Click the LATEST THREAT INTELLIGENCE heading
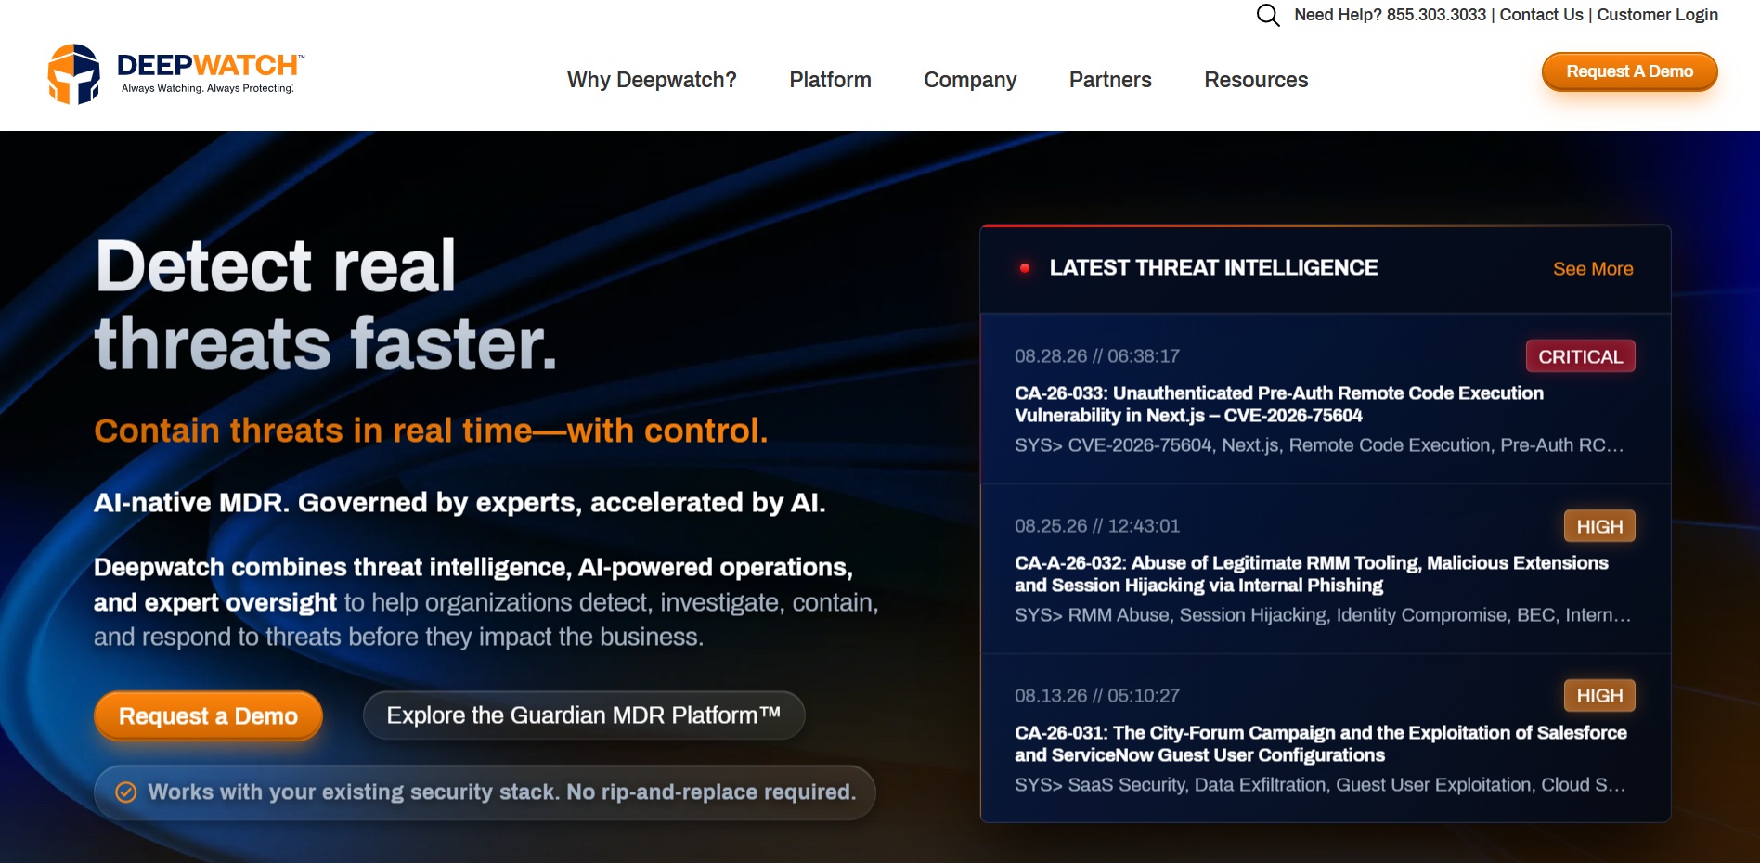The width and height of the screenshot is (1760, 863). point(1213,268)
